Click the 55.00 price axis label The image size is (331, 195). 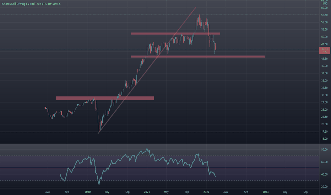tap(324, 22)
